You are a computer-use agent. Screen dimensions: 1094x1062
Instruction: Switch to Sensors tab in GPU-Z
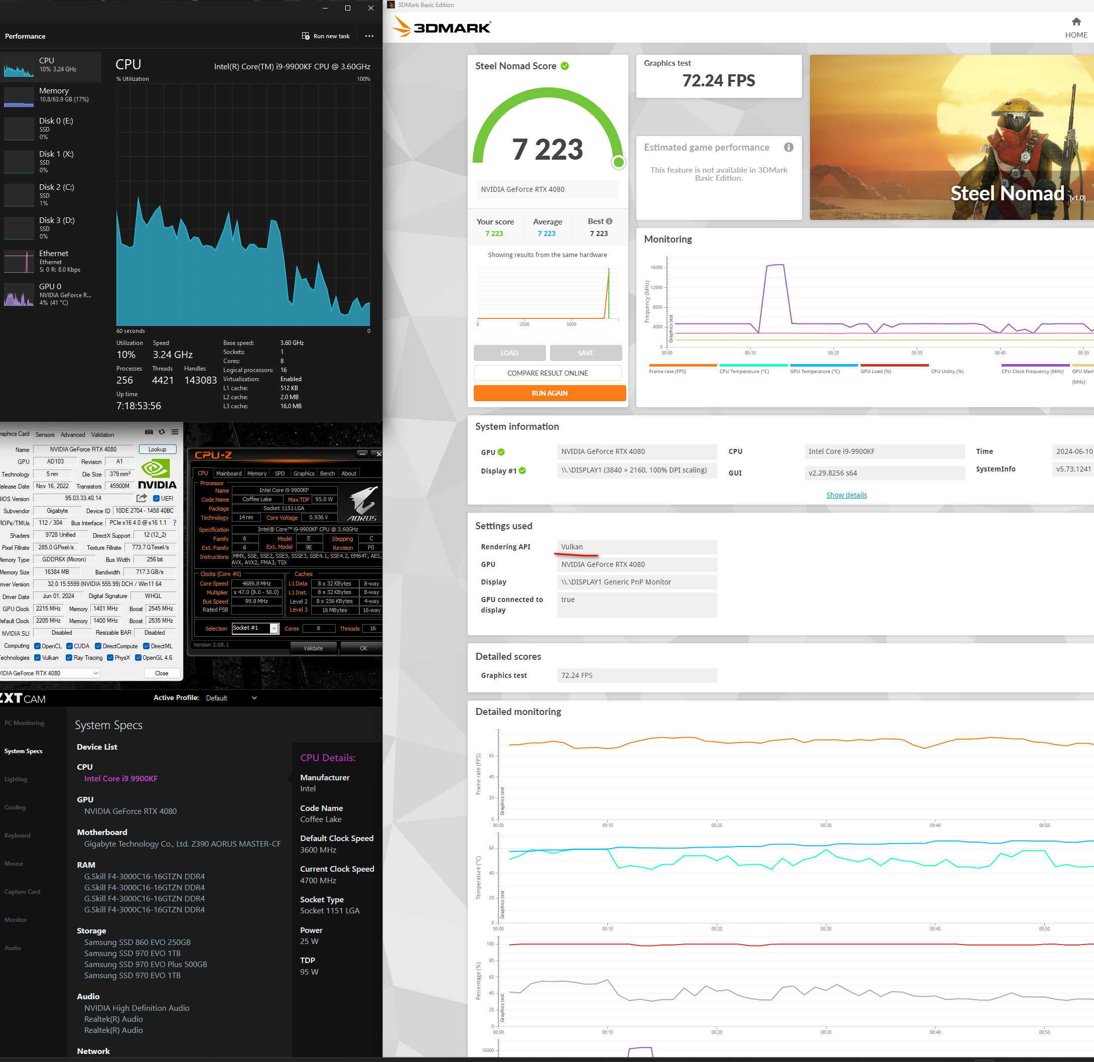point(45,434)
